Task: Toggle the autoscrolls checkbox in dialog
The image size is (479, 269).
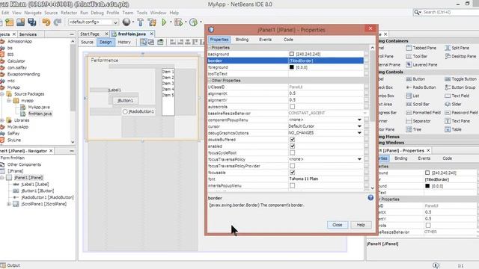Action: tap(293, 107)
